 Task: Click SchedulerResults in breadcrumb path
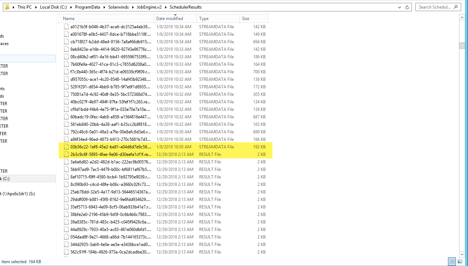pyautogui.click(x=186, y=7)
